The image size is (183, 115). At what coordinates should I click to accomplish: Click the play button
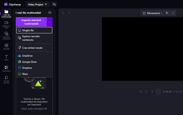pyautogui.click(x=158, y=92)
